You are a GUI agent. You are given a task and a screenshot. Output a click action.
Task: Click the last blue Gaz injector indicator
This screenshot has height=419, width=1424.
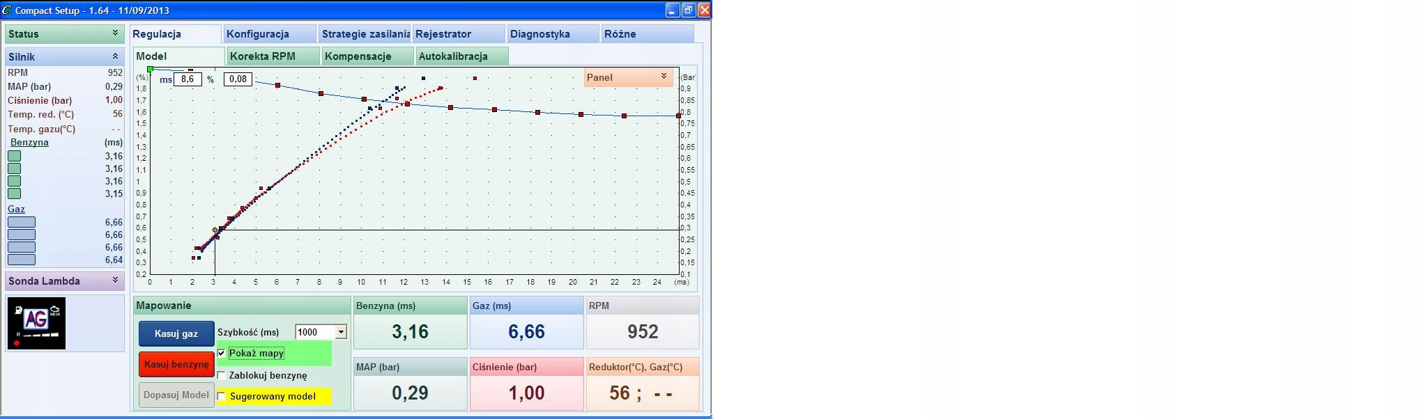[x=22, y=260]
